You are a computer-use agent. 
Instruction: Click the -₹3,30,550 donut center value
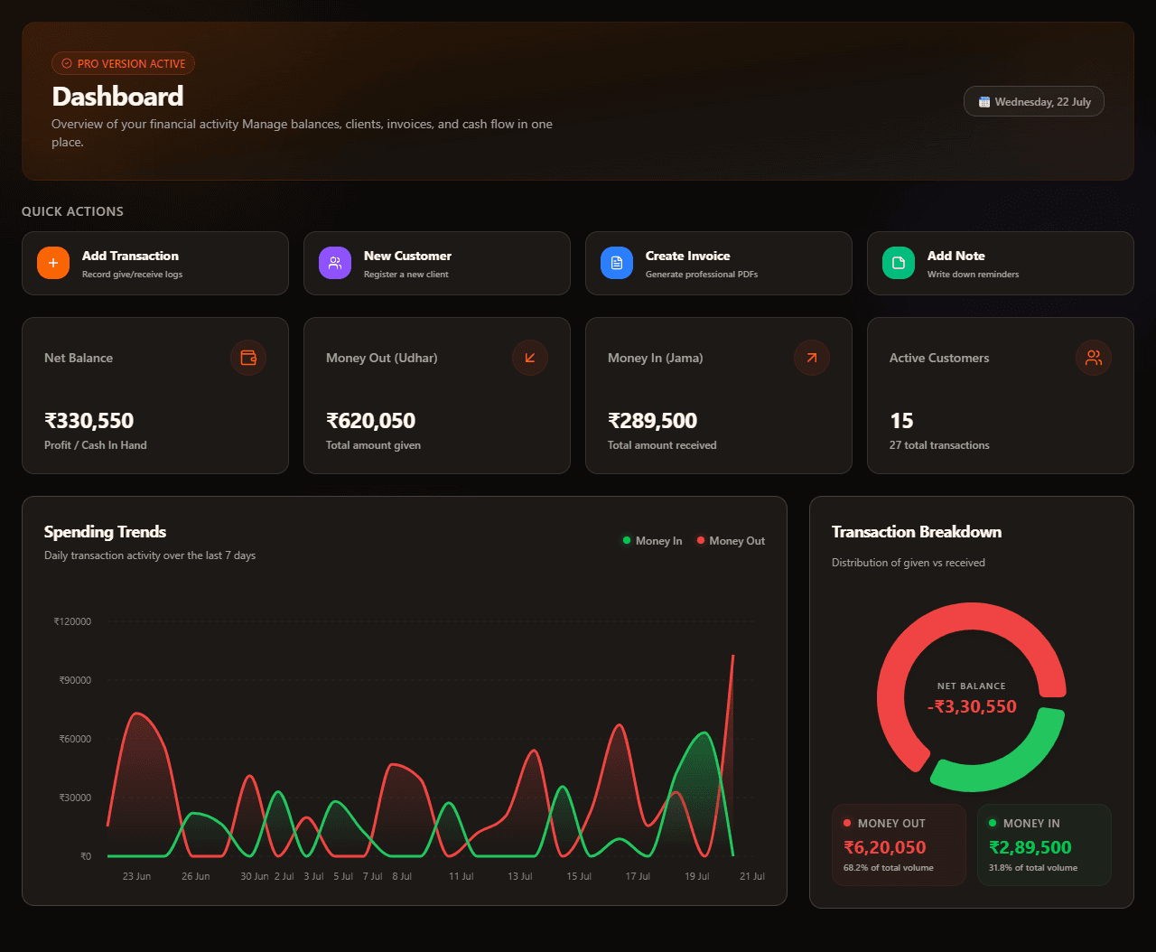coord(972,706)
